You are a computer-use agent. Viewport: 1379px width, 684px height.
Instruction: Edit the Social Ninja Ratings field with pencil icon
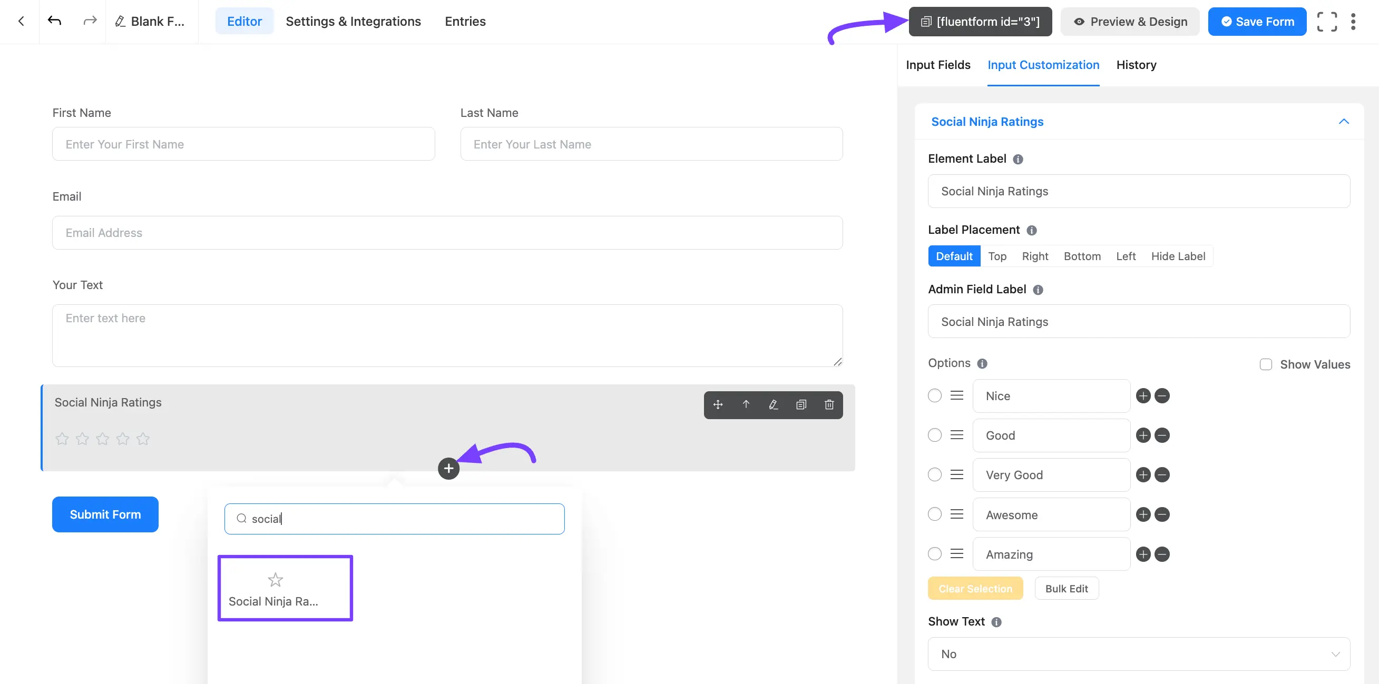773,405
